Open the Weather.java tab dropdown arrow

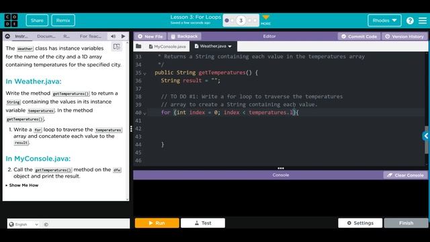click(x=230, y=46)
